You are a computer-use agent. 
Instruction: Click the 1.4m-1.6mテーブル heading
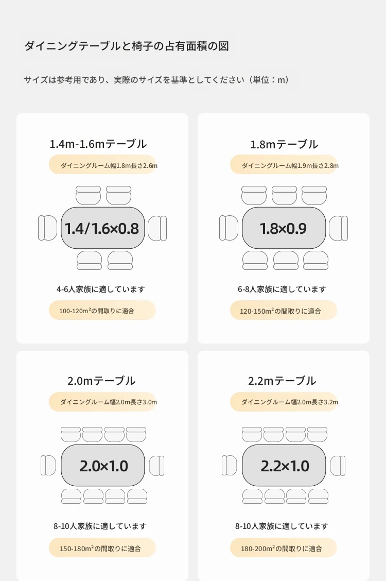point(98,144)
